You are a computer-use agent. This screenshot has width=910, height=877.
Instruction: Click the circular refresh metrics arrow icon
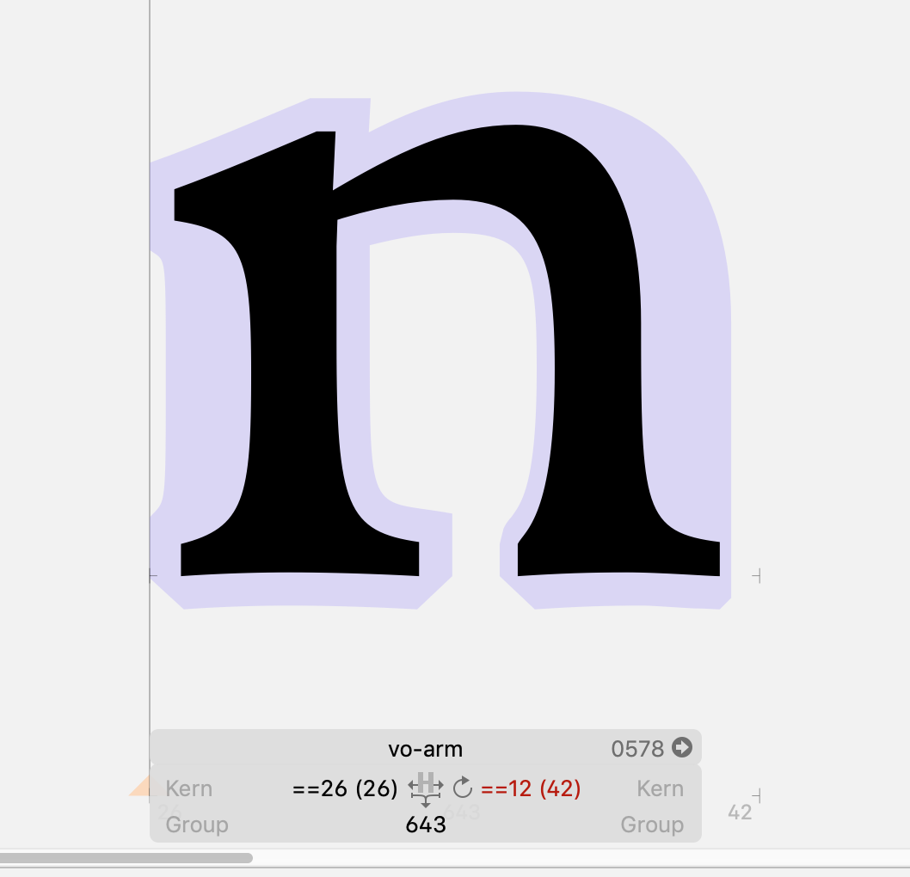coord(463,788)
